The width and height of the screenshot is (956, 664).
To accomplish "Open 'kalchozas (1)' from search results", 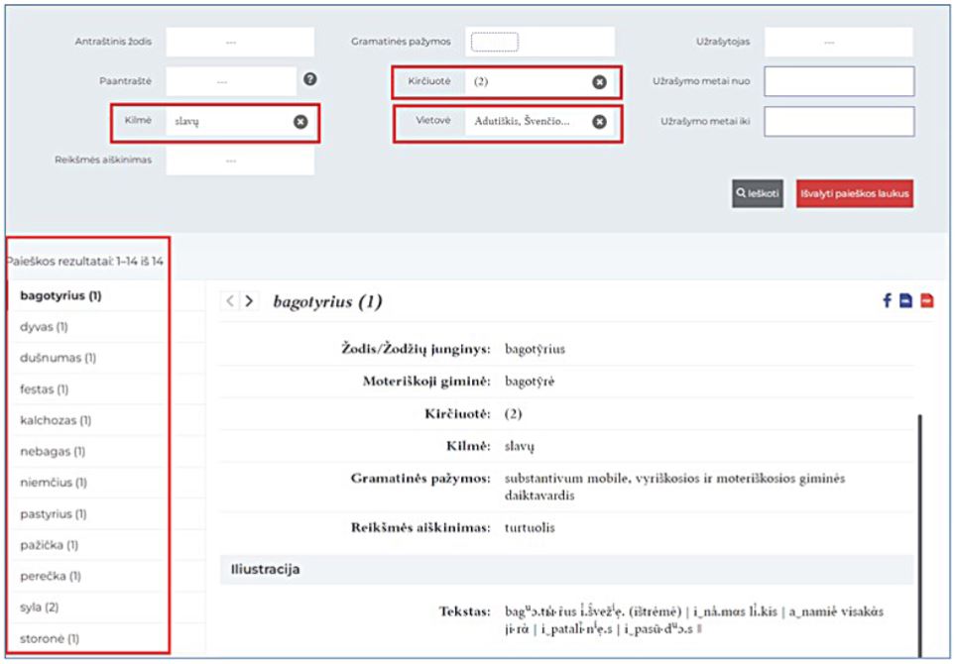I will pyautogui.click(x=56, y=420).
